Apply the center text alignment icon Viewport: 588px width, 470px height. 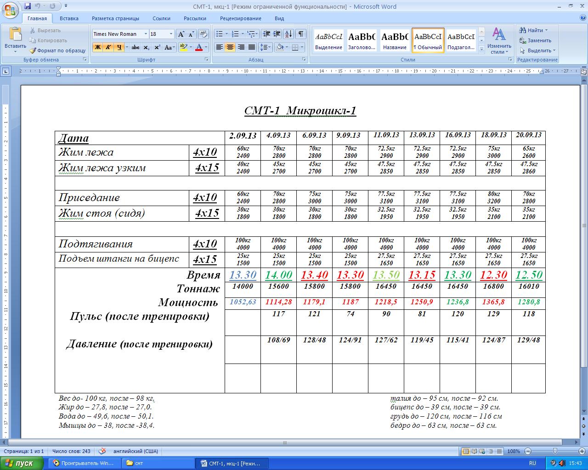point(230,47)
